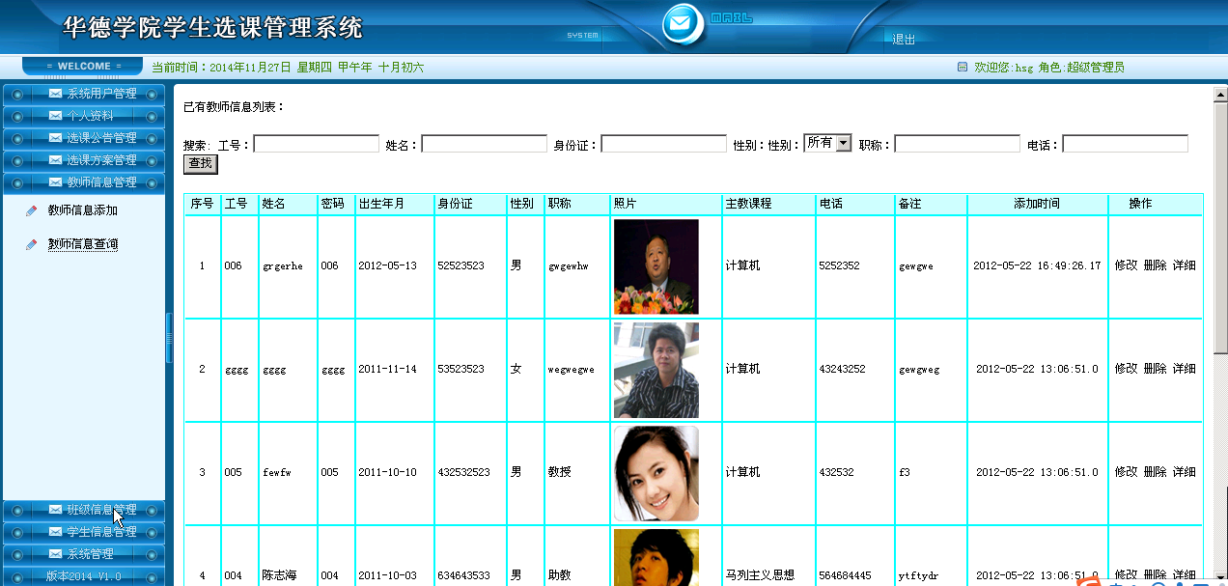Viewport: 1228px width, 586px height.
Task: Click 删除 for teacher gggg
Action: 1155,369
